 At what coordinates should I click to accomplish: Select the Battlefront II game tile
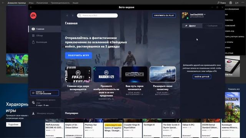[135, 74]
